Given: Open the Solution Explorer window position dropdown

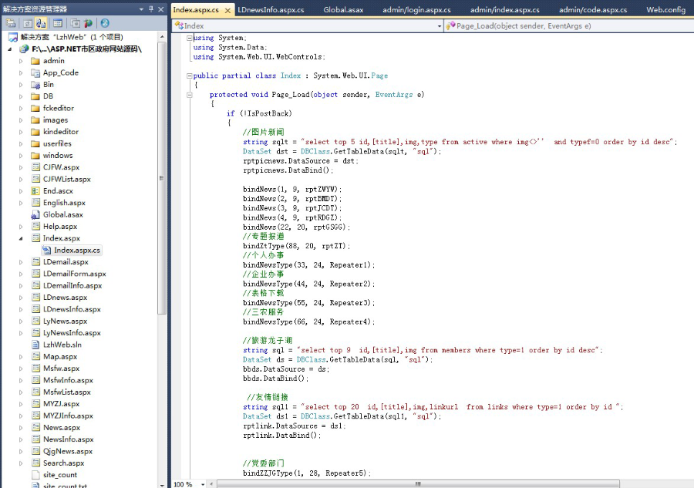Looking at the screenshot, I should pos(141,9).
